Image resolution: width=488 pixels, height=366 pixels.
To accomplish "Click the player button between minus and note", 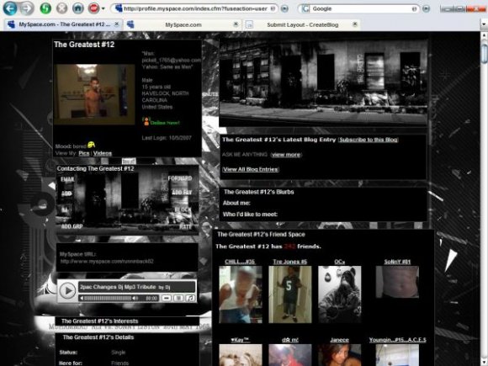I will point(178,298).
